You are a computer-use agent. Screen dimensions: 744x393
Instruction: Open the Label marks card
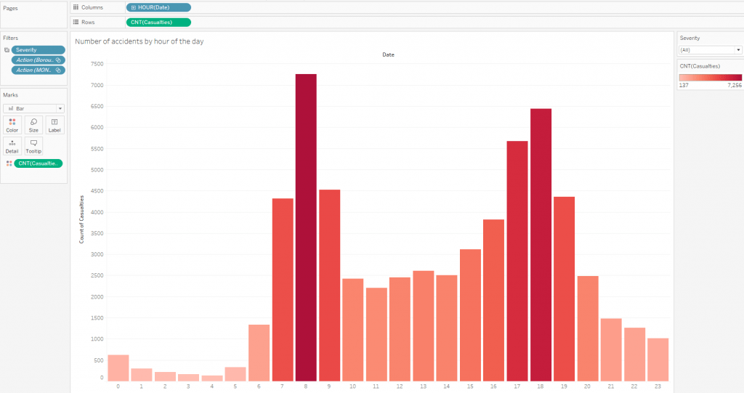[x=54, y=124]
